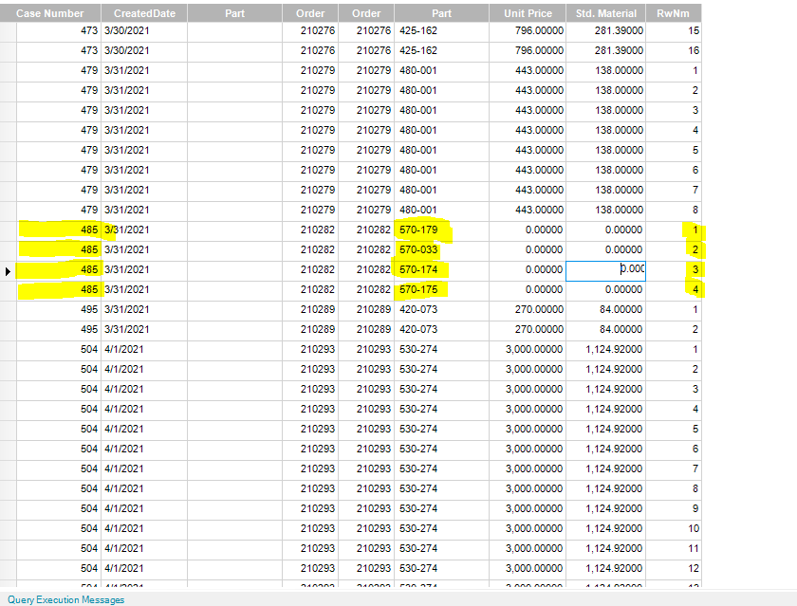Click case number 485 in 570-175 row
Screen dimensions: 797x606
tap(59, 289)
